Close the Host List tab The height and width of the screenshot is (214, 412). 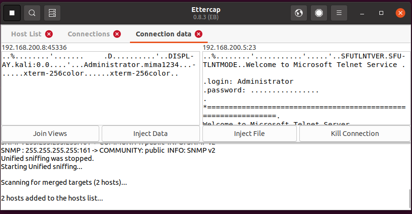(x=49, y=34)
